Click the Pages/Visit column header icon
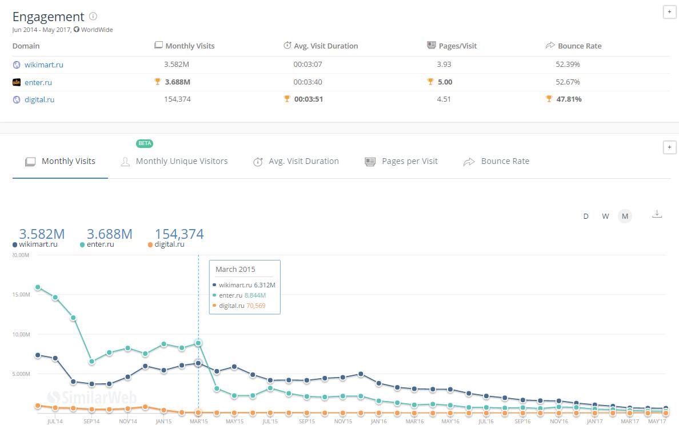The height and width of the screenshot is (429, 679). (x=432, y=46)
